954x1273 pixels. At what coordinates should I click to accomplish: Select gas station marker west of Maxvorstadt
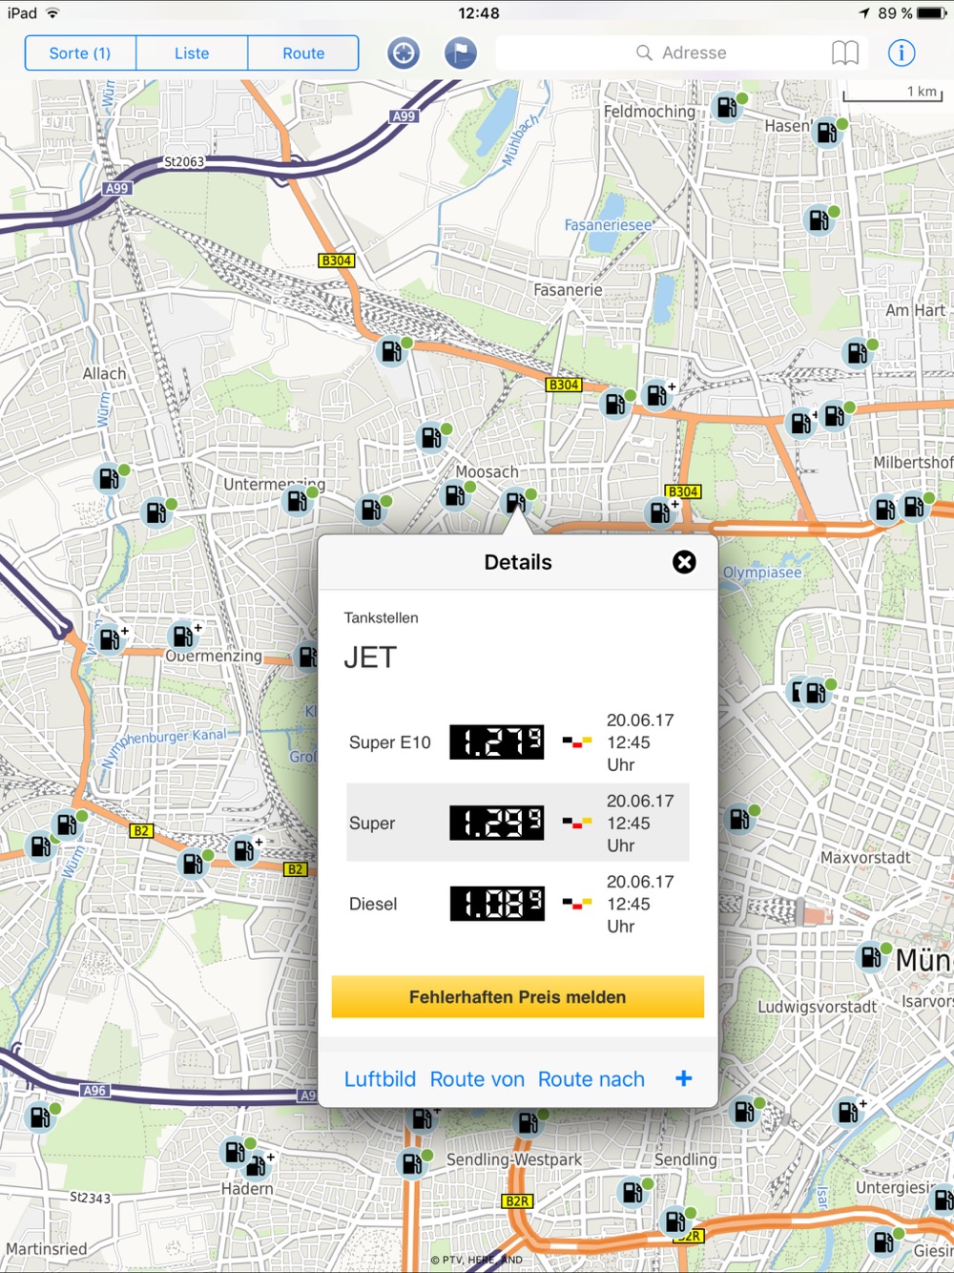739,818
